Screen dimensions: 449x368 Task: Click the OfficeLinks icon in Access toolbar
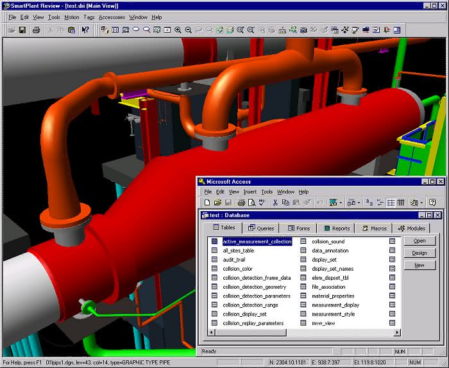[x=333, y=203]
